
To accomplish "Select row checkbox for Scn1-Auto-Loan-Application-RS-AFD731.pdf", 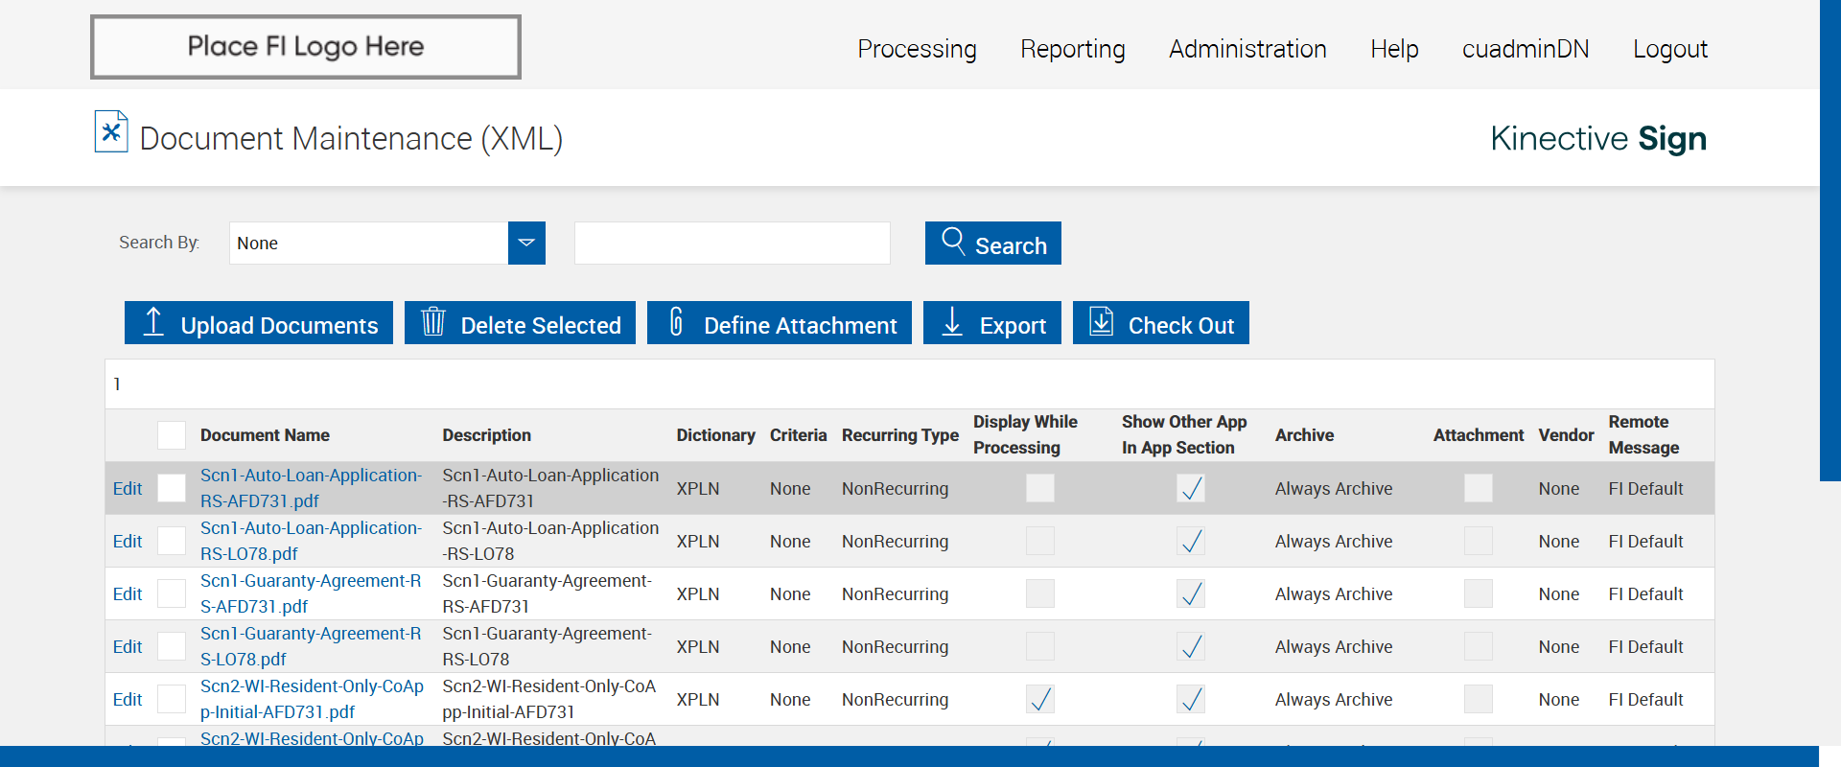I will (x=172, y=488).
